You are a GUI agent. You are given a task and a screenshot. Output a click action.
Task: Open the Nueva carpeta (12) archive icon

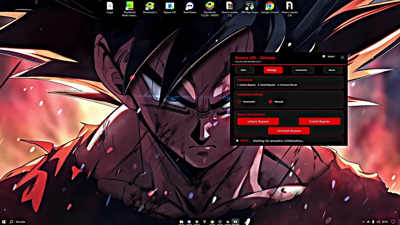[230, 9]
